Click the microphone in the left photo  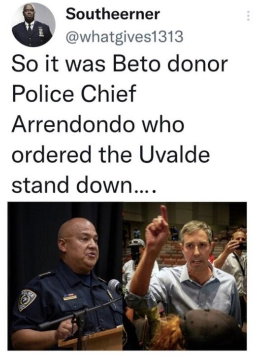115,286
